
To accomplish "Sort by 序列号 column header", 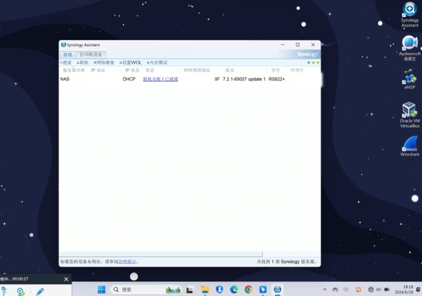I will (x=297, y=70).
